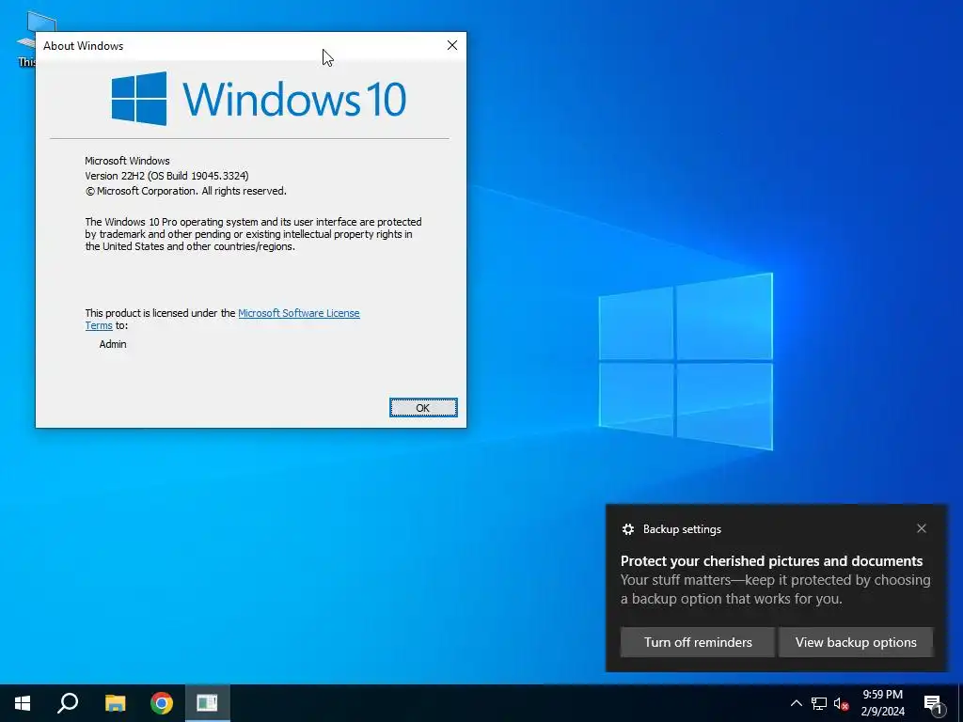963x722 pixels.
Task: Click 'Protect your cherished pictures and documents' heading
Action: [771, 561]
